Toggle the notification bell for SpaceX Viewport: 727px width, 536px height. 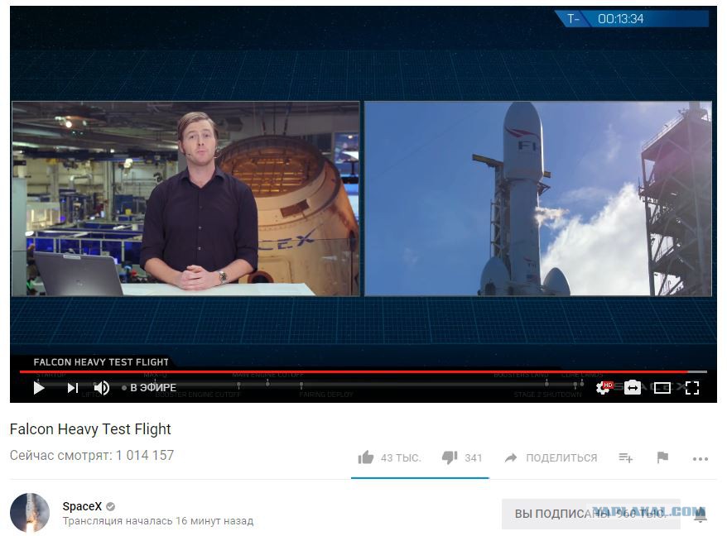pyautogui.click(x=701, y=514)
